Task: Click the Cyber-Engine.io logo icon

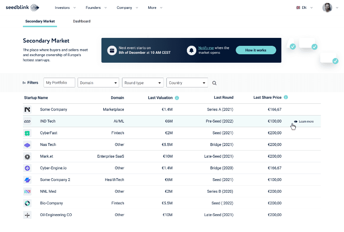Action: [x=27, y=168]
